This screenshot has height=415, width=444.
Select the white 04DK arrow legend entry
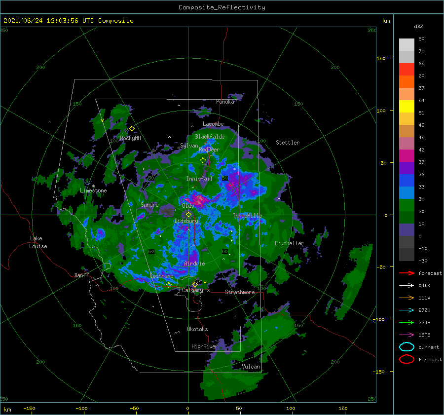407,286
